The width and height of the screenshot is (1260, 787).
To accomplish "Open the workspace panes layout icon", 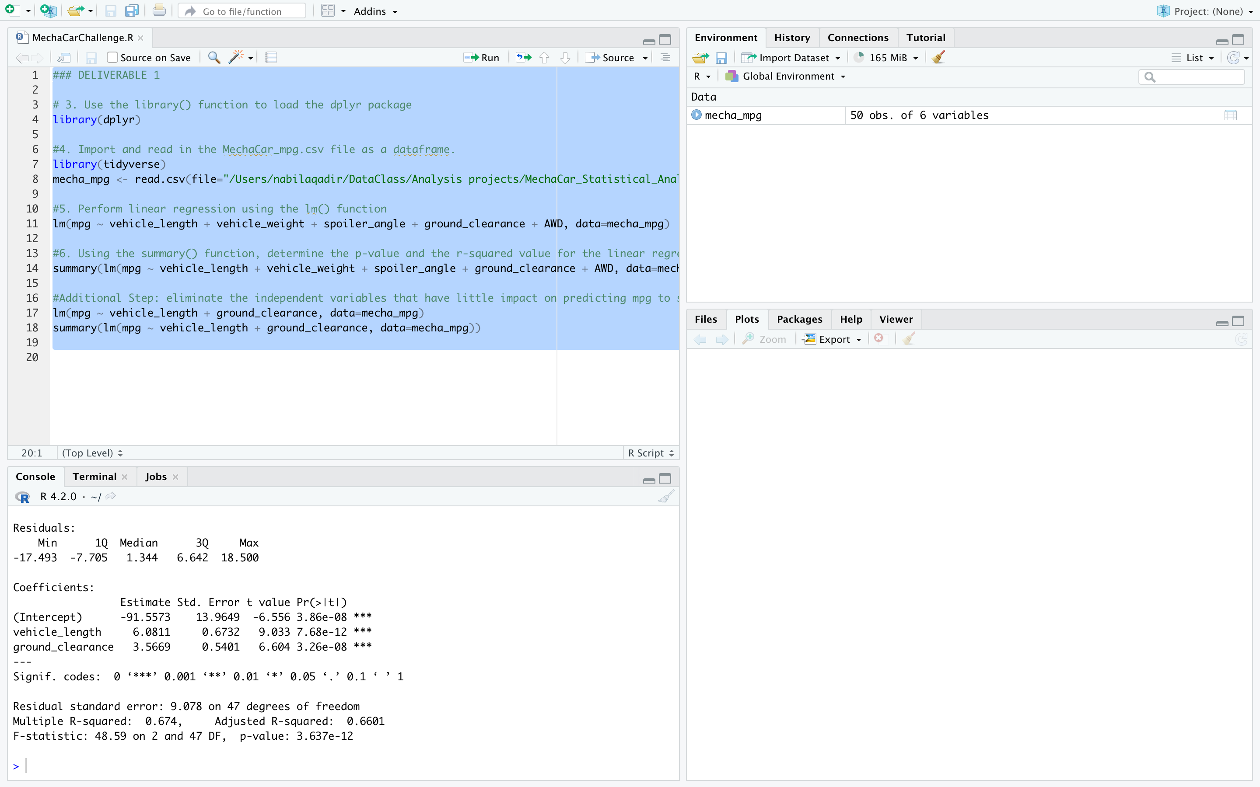I will (x=328, y=10).
